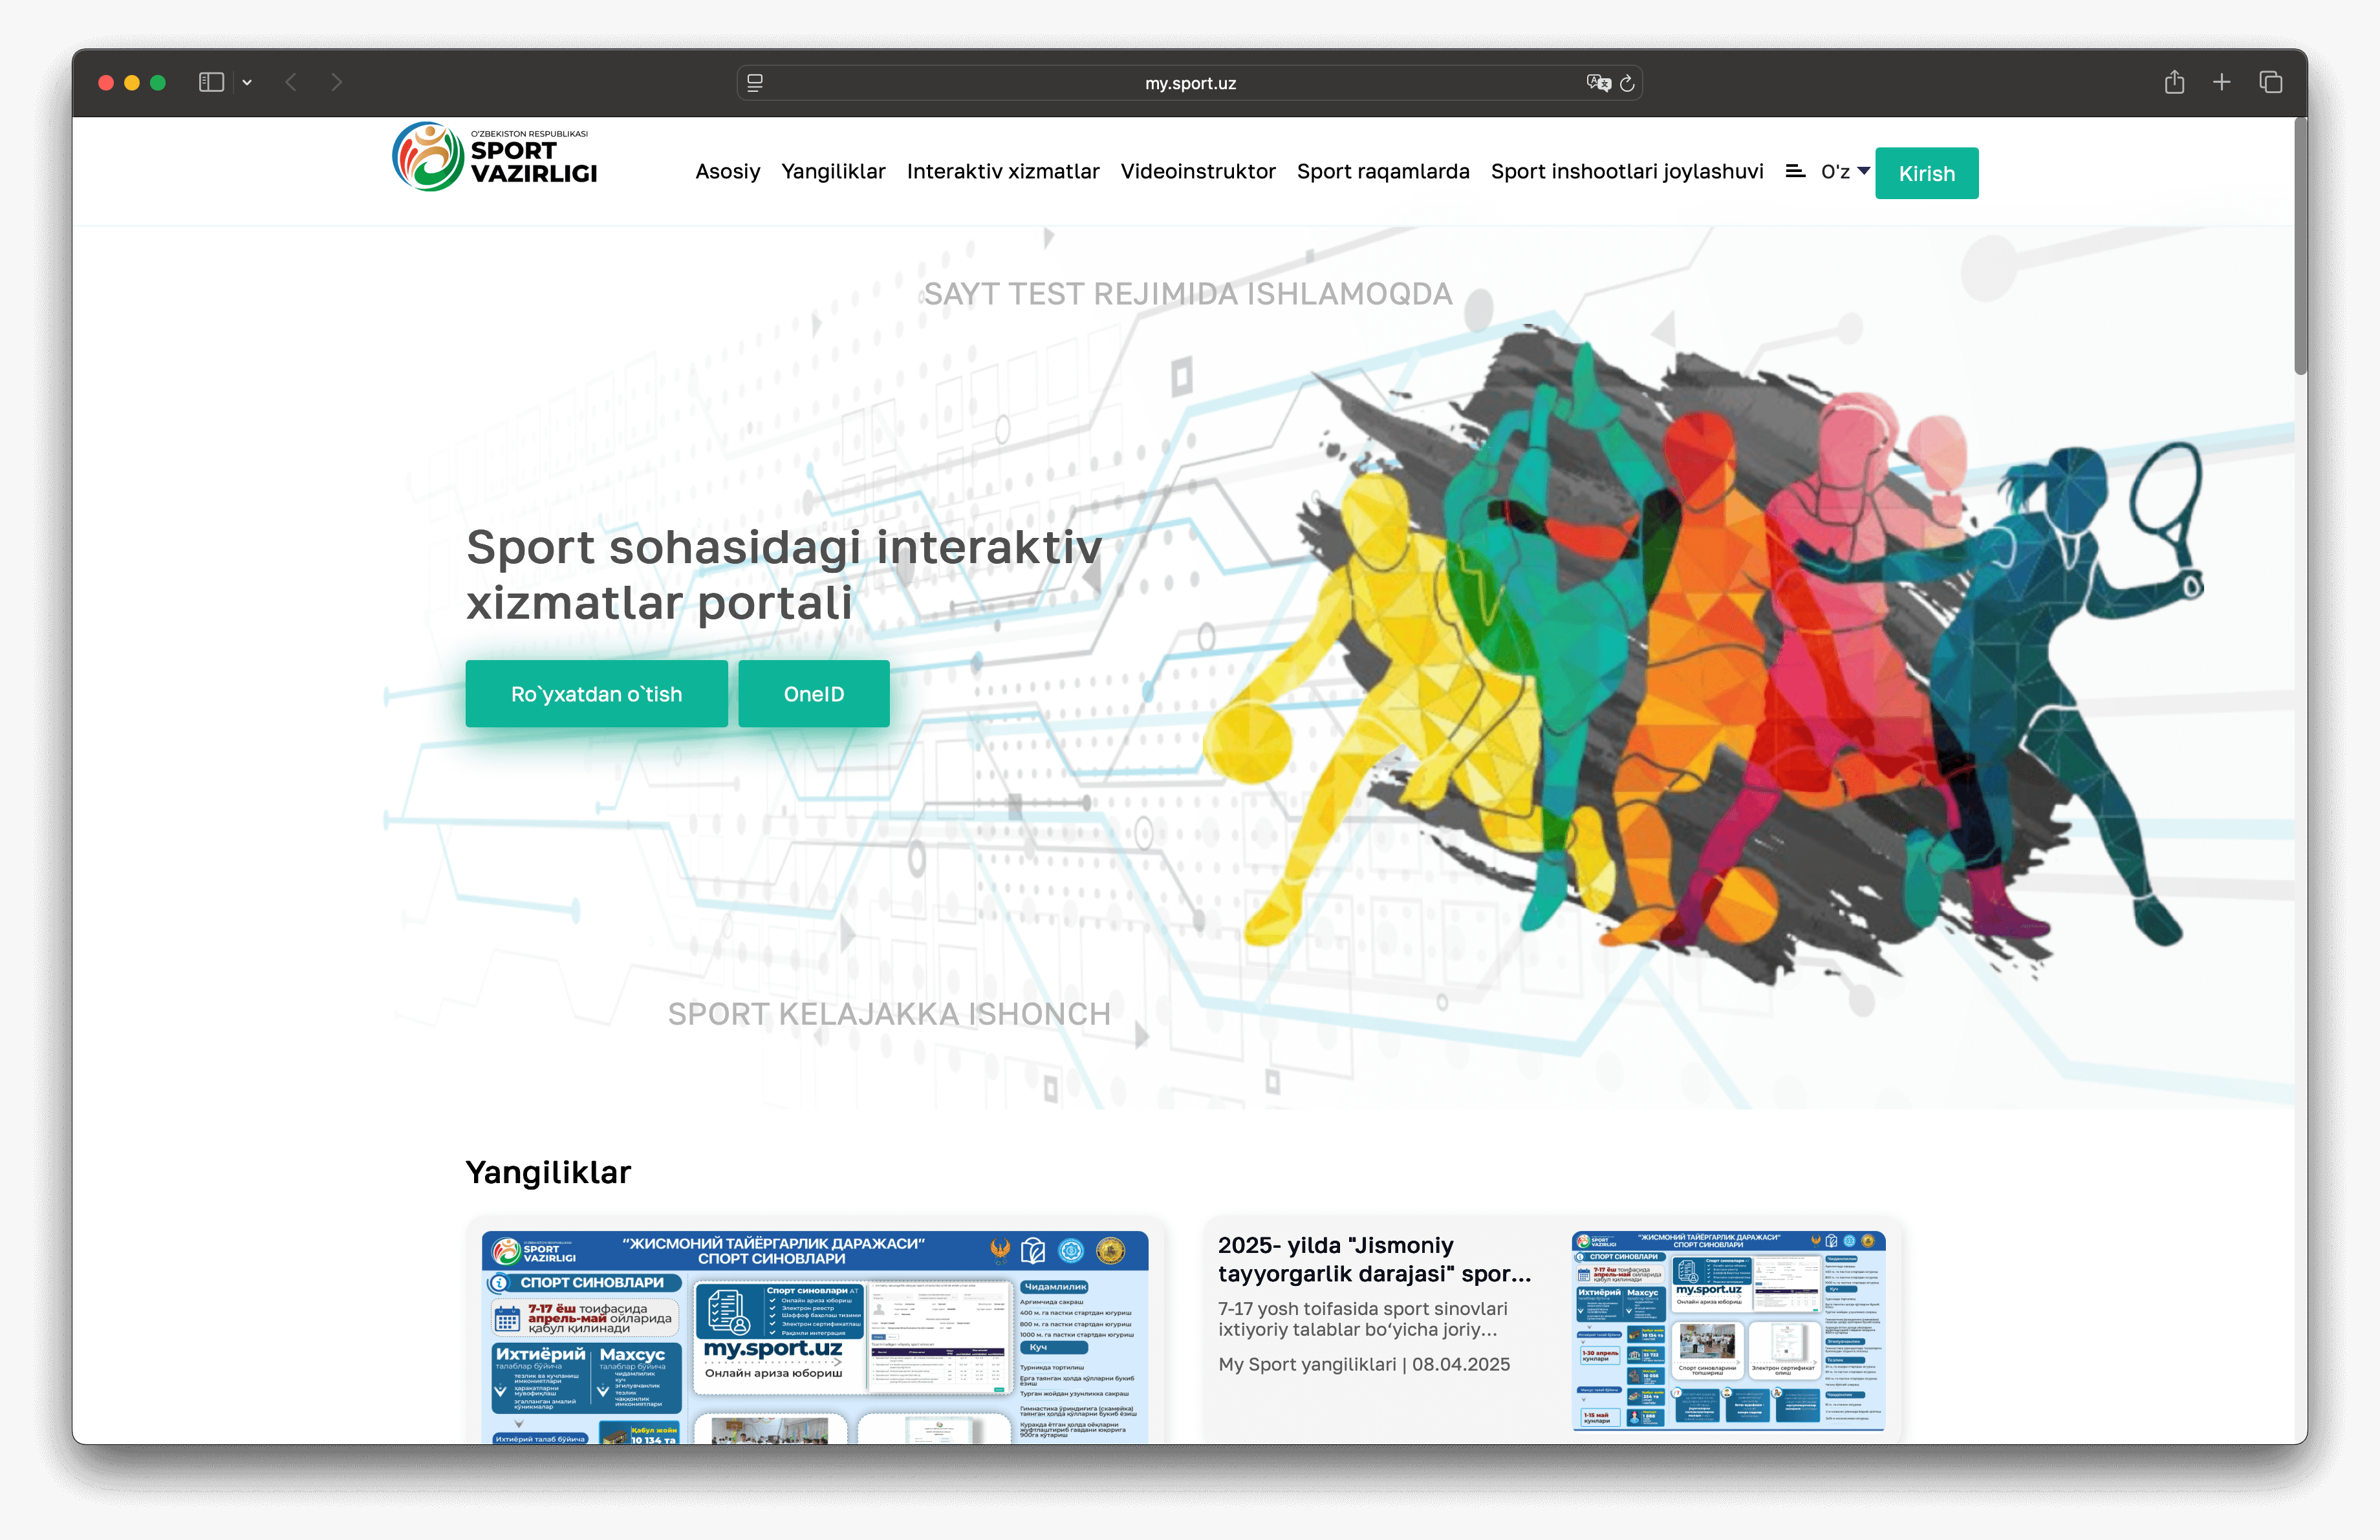Click the my.sport.uz address field
2380x1540 pixels.
[x=1190, y=83]
